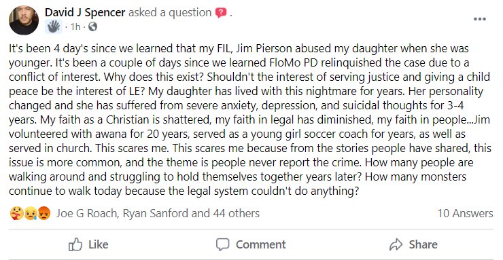Click the globe public audience icon
The height and width of the screenshot is (260, 503).
pos(92,27)
